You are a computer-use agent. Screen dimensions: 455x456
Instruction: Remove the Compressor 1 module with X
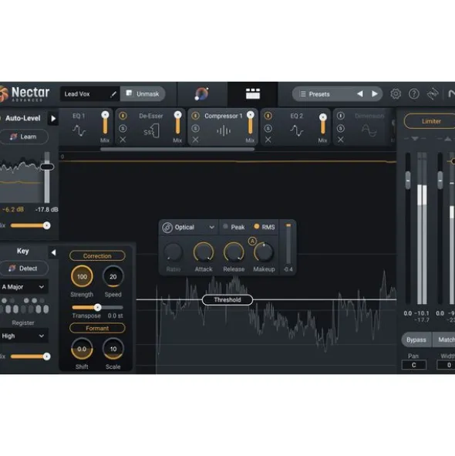tap(195, 140)
